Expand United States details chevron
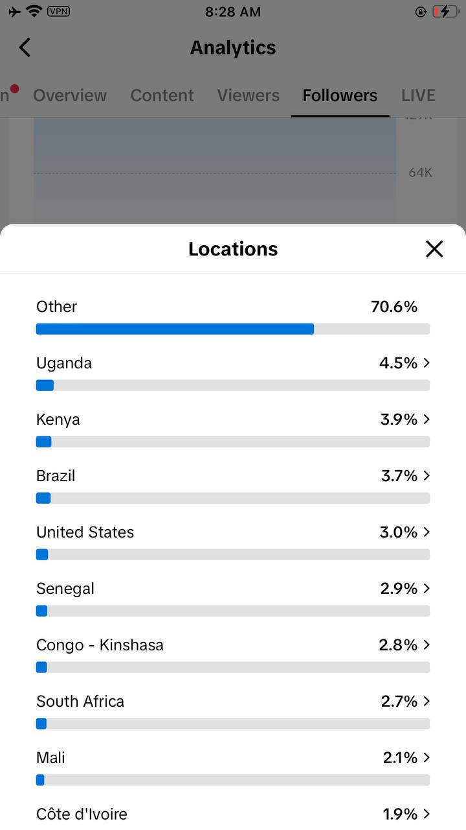This screenshot has width=466, height=830. pyautogui.click(x=427, y=532)
